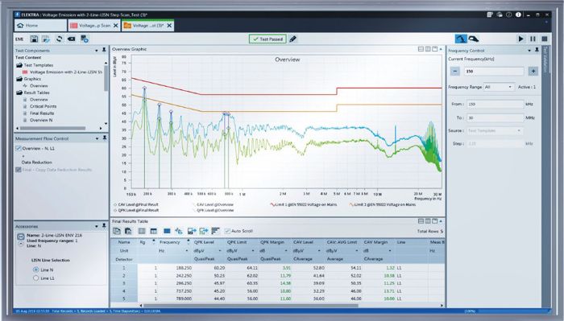Maximize Overview Graphic with the window icon
This screenshot has width=564, height=321.
tap(434, 49)
